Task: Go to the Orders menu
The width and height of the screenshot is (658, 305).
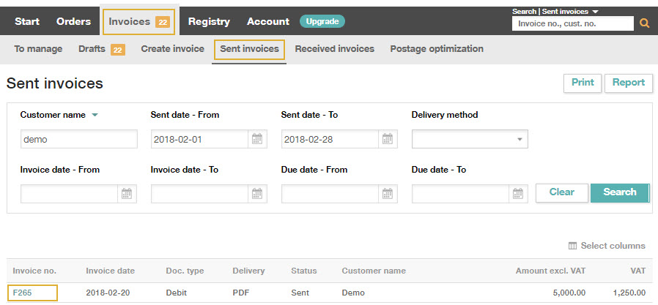Action: (73, 21)
